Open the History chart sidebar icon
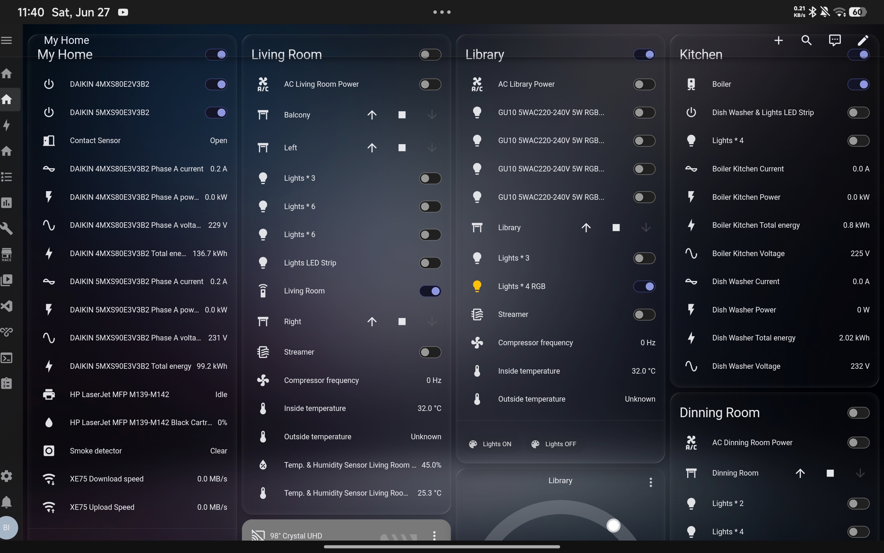Viewport: 884px width, 553px height. (7, 203)
